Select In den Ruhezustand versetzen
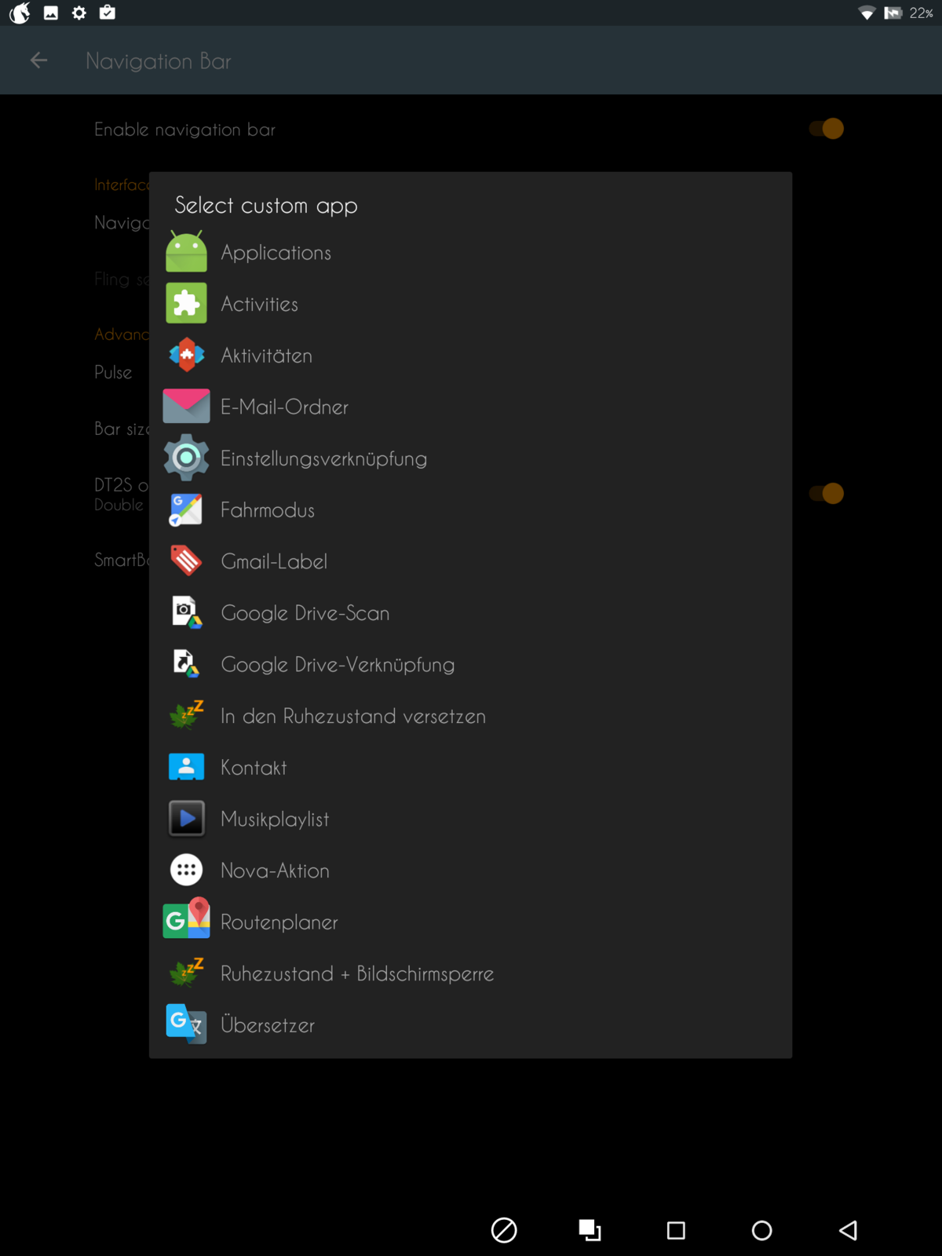 coord(352,716)
